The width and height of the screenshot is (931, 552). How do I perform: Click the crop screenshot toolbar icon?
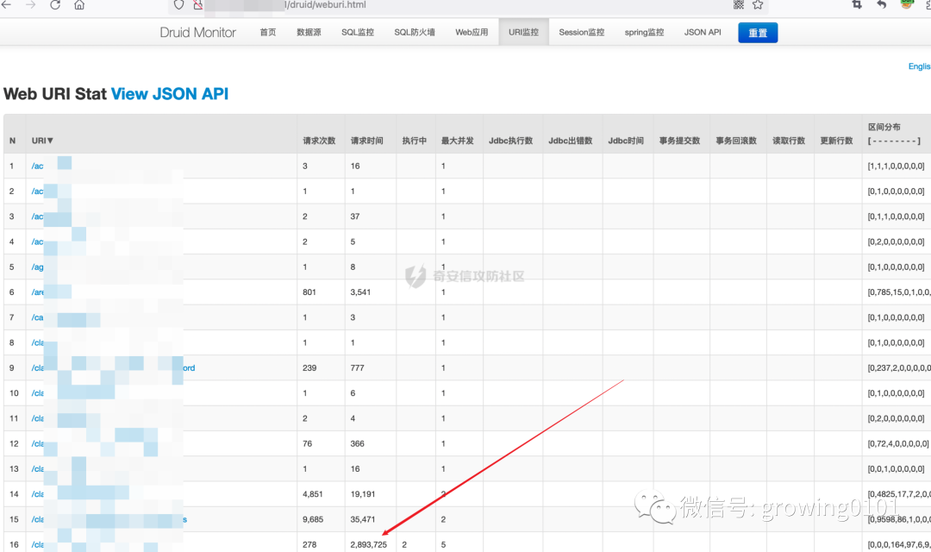point(857,5)
